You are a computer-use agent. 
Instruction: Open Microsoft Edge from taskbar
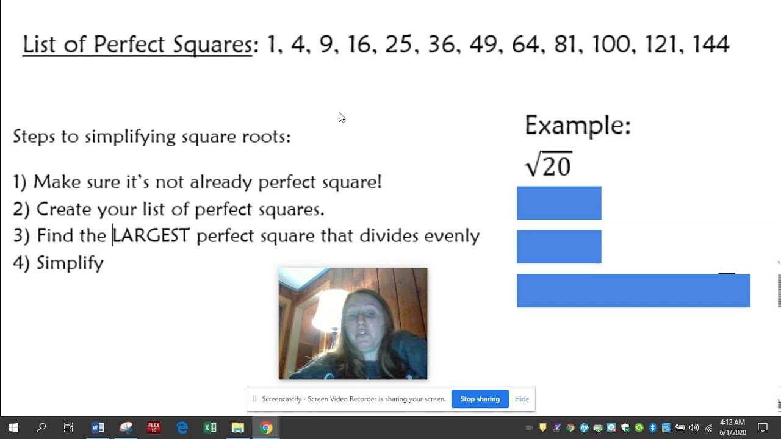(x=182, y=427)
